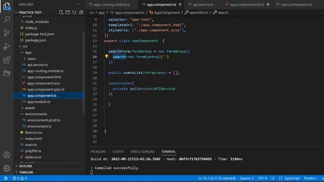
Task: Click the Explorer sidebar scrollbar
Action: [x=84, y=73]
